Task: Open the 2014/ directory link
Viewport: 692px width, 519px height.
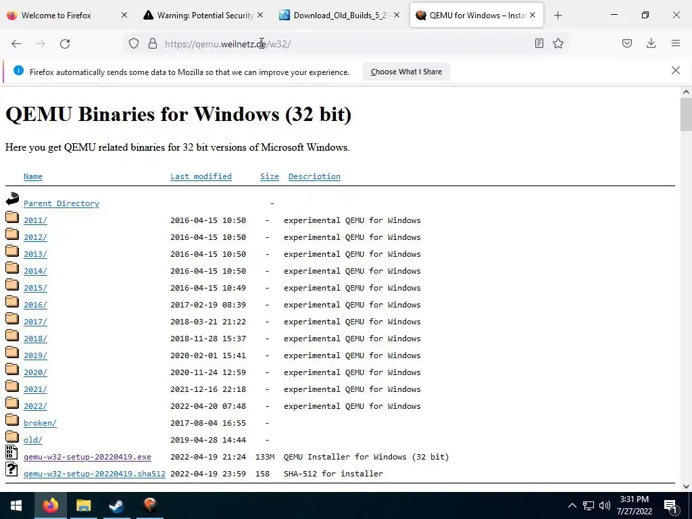Action: (x=35, y=271)
